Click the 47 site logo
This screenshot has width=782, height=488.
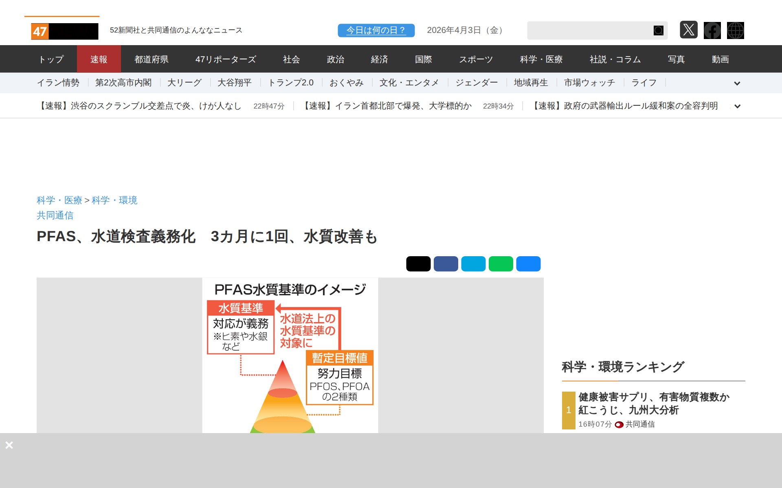[x=65, y=31]
